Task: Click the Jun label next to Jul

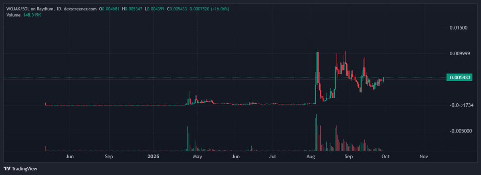Action: click(x=236, y=156)
